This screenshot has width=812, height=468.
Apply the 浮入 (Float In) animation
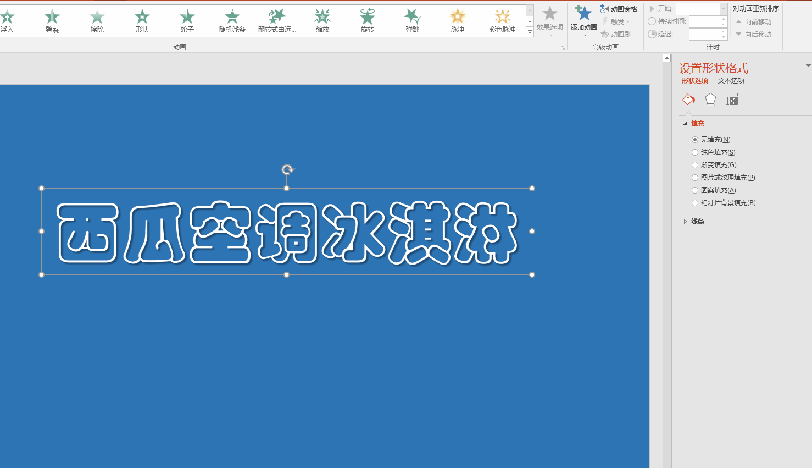click(x=7, y=21)
